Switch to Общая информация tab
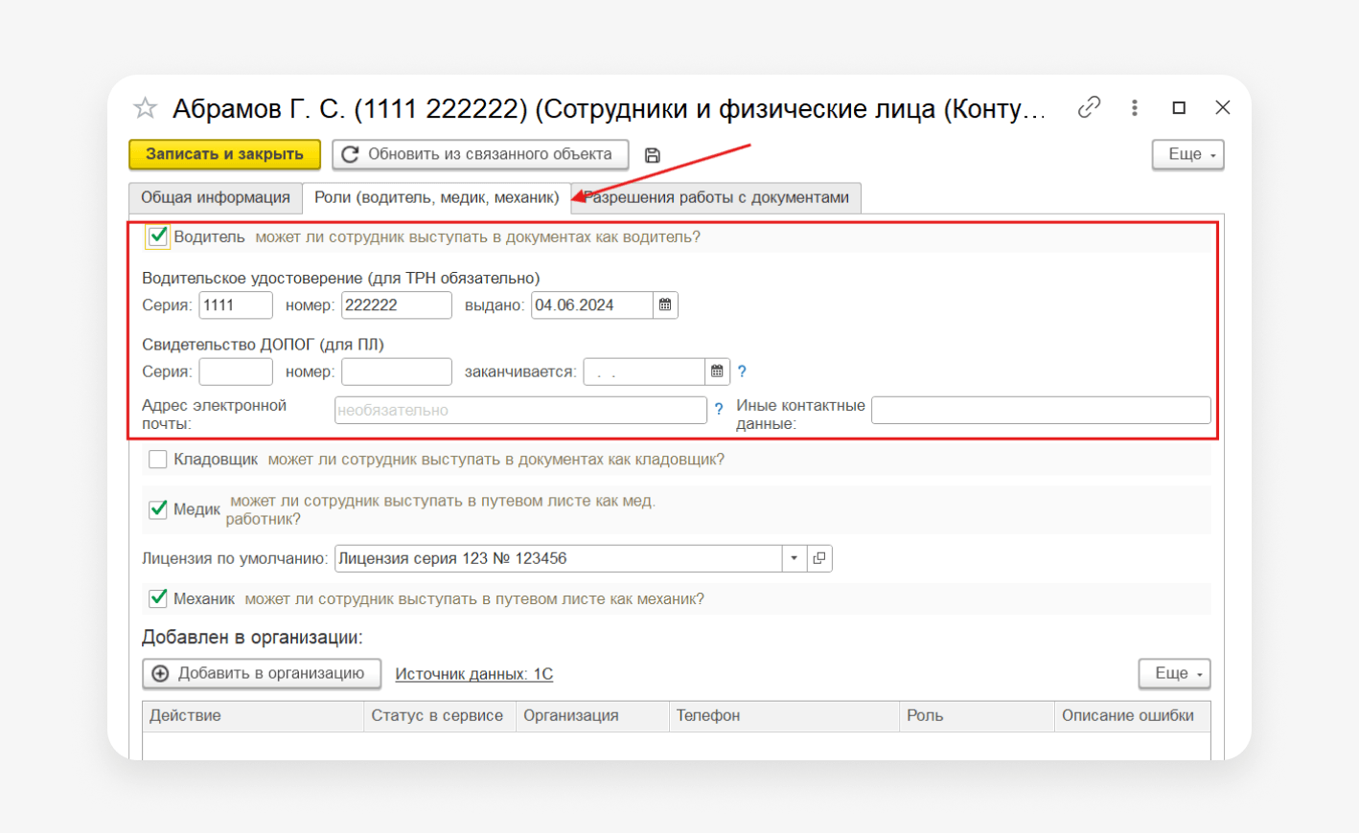 coord(216,197)
